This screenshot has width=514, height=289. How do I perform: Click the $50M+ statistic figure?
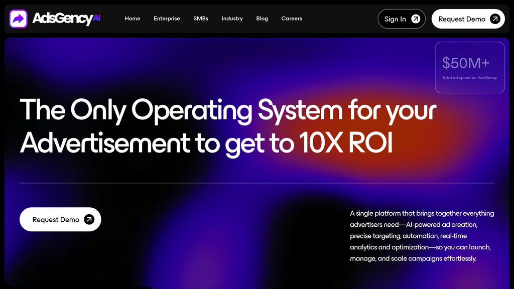(x=465, y=63)
